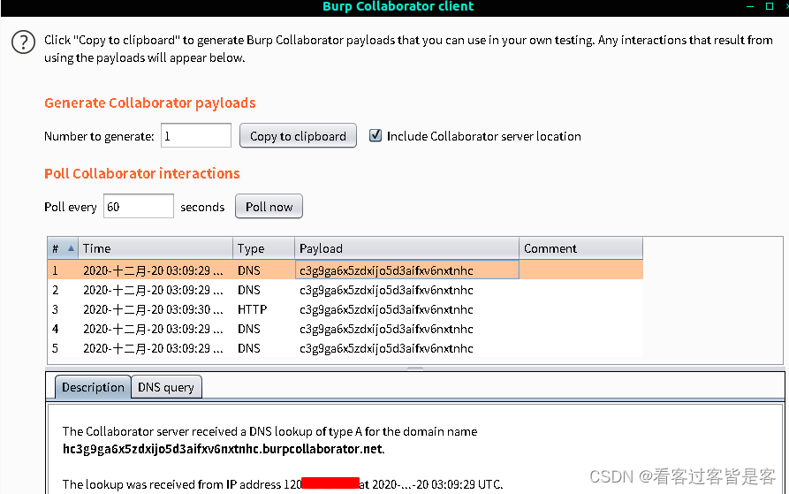789x494 pixels.
Task: Open the Description tab
Action: (93, 387)
